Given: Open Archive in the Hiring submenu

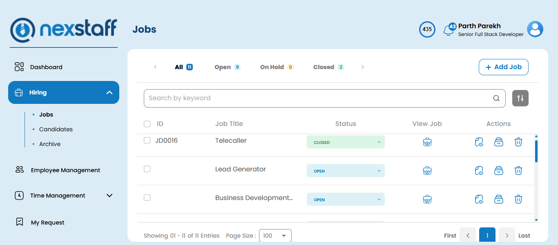Looking at the screenshot, I should tap(50, 144).
